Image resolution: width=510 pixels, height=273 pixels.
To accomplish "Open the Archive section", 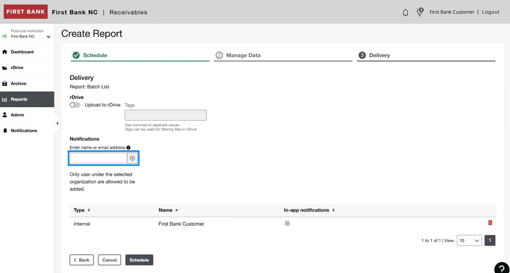I will click(19, 83).
